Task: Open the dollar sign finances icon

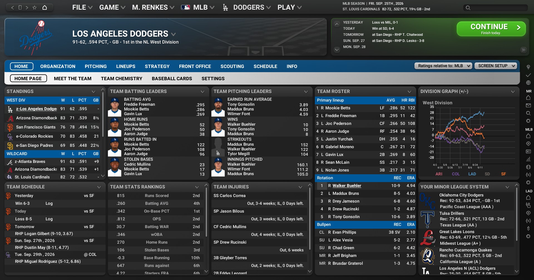Action: tap(528, 228)
